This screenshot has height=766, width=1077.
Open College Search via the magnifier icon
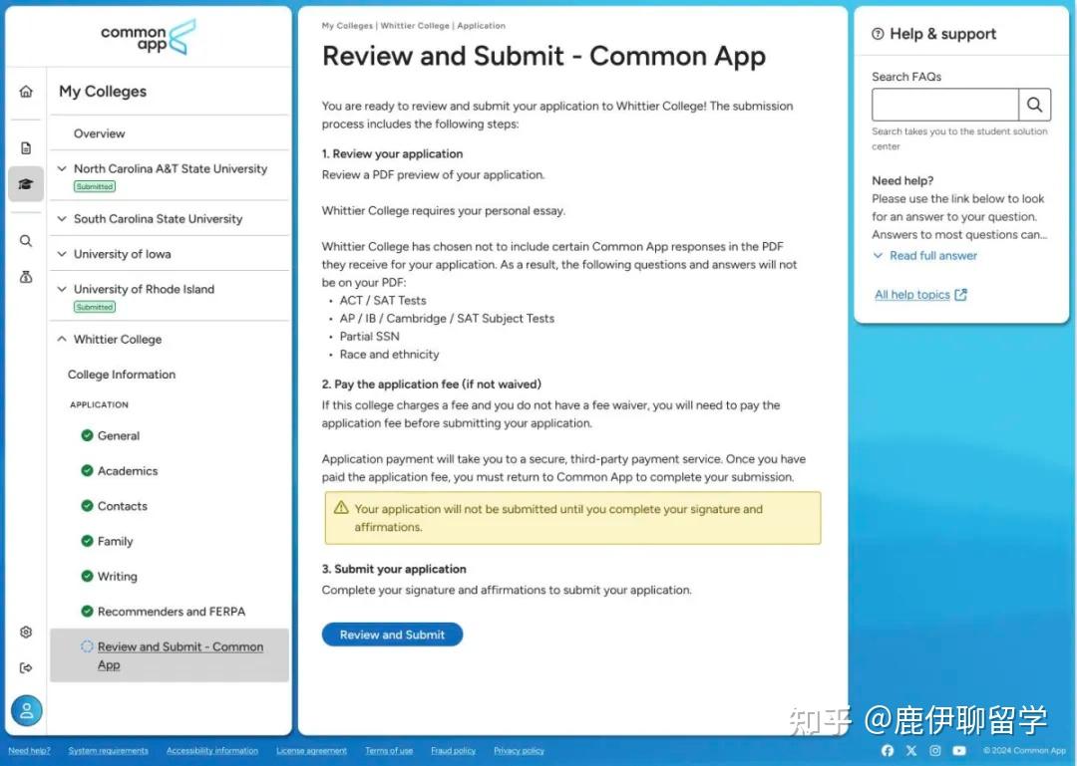click(26, 240)
